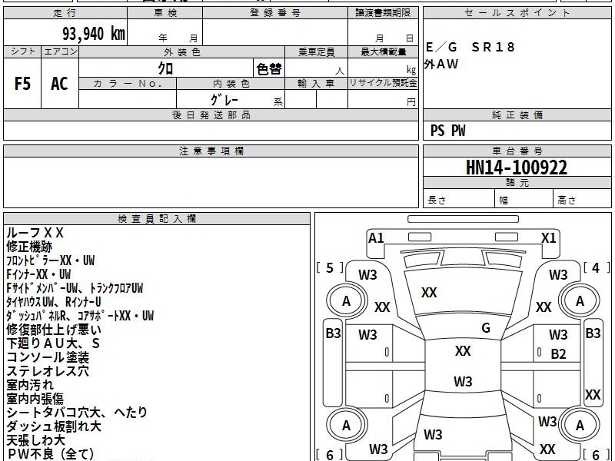Image resolution: width=615 pixels, height=461 pixels.
Task: Select the 乗車定員 header
Action: (x=316, y=51)
